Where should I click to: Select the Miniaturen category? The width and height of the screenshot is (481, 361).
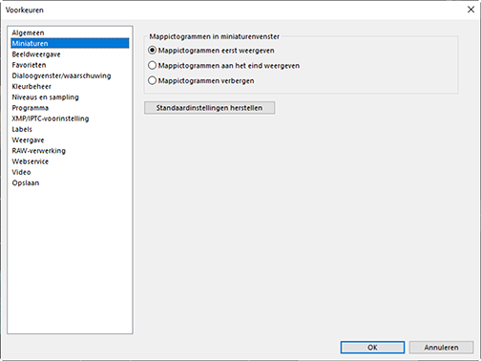click(x=70, y=43)
